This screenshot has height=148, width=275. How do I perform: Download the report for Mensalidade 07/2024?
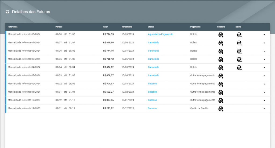pos(221,43)
